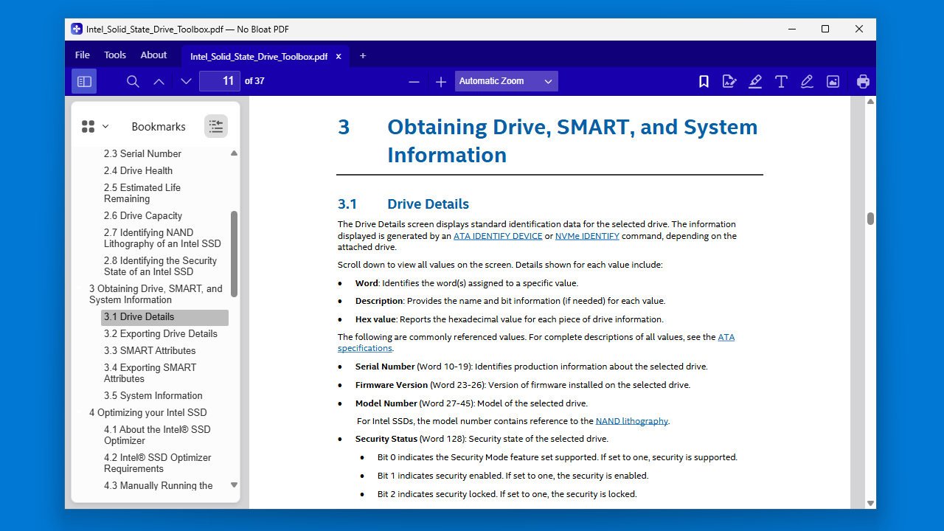The image size is (944, 531).
Task: Open bookmark 3.2 Exporting Drive Details
Action: pyautogui.click(x=161, y=333)
